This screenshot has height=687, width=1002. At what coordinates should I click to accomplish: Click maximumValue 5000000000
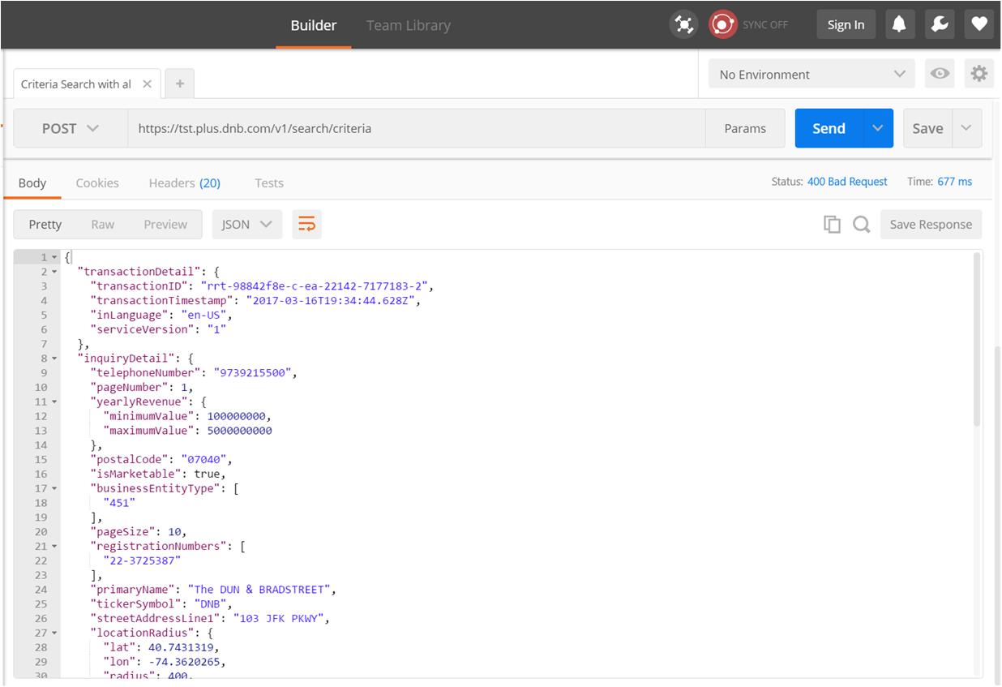pyautogui.click(x=239, y=430)
